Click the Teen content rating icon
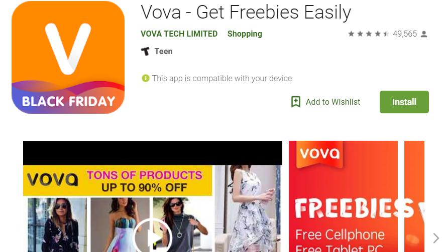The width and height of the screenshot is (443, 252). (x=145, y=51)
